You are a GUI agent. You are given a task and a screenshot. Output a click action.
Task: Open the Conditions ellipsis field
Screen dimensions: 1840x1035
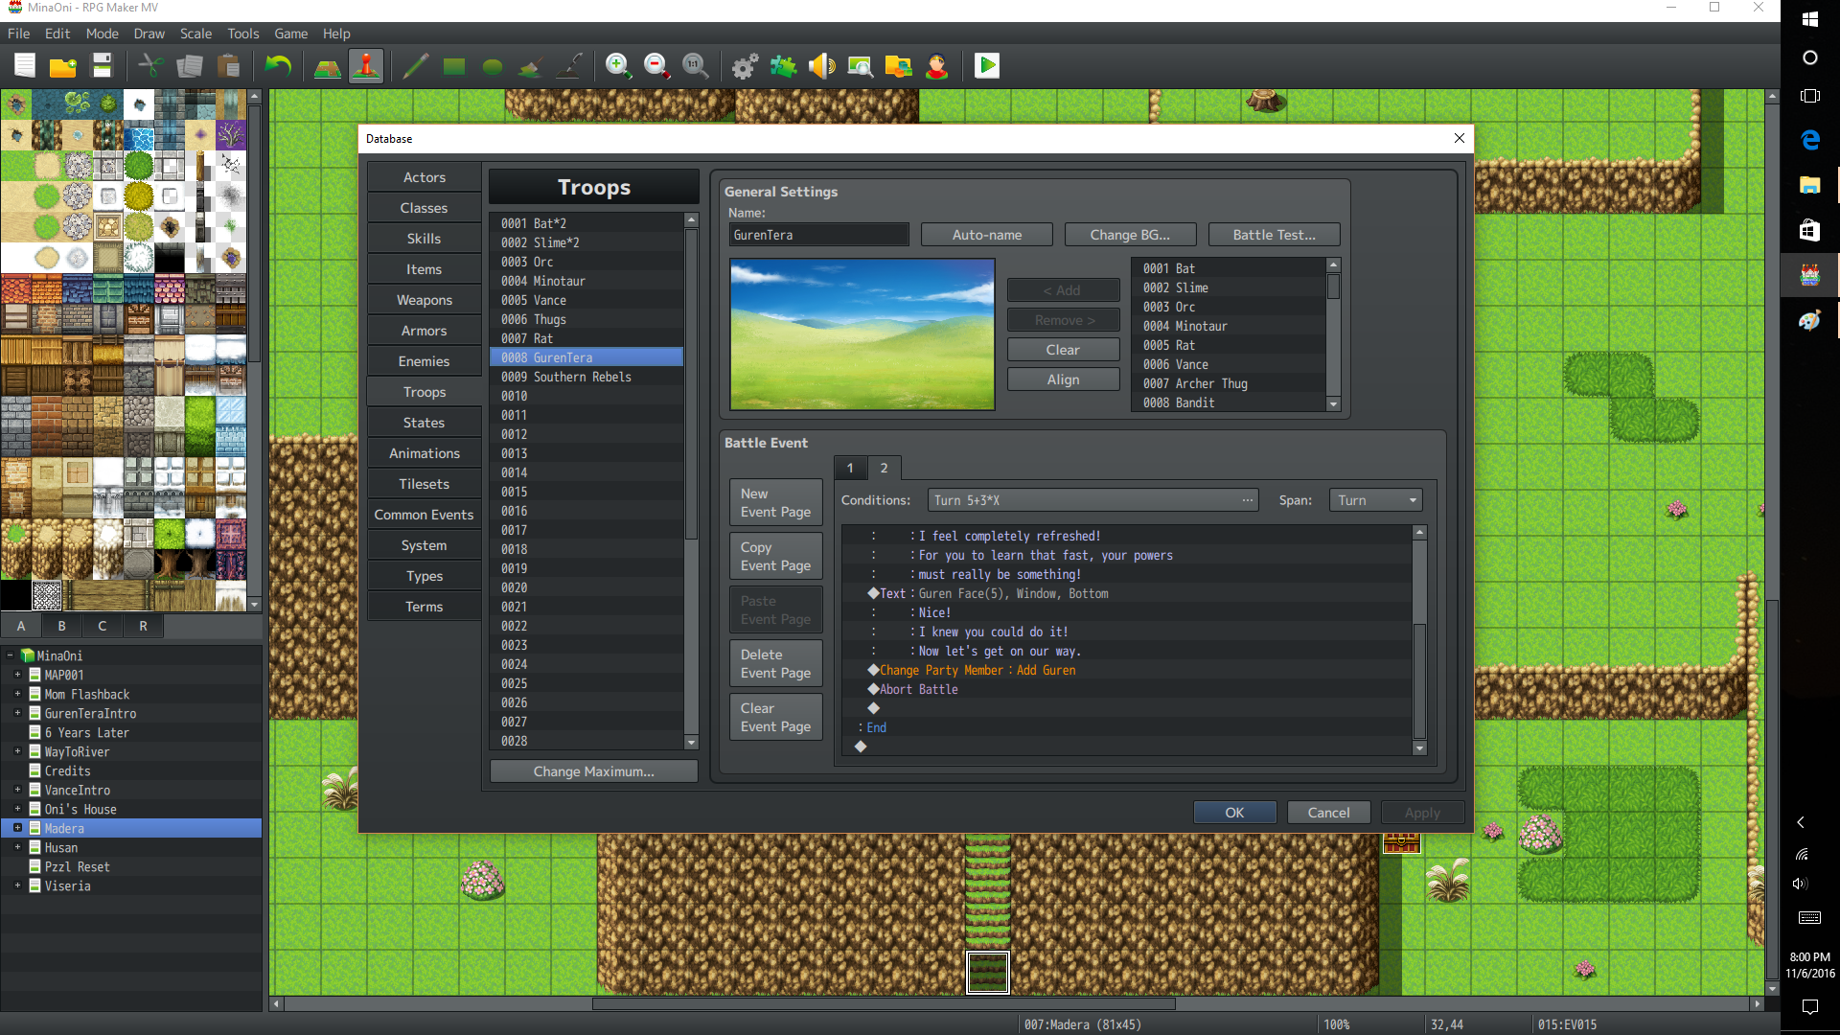tap(1092, 500)
